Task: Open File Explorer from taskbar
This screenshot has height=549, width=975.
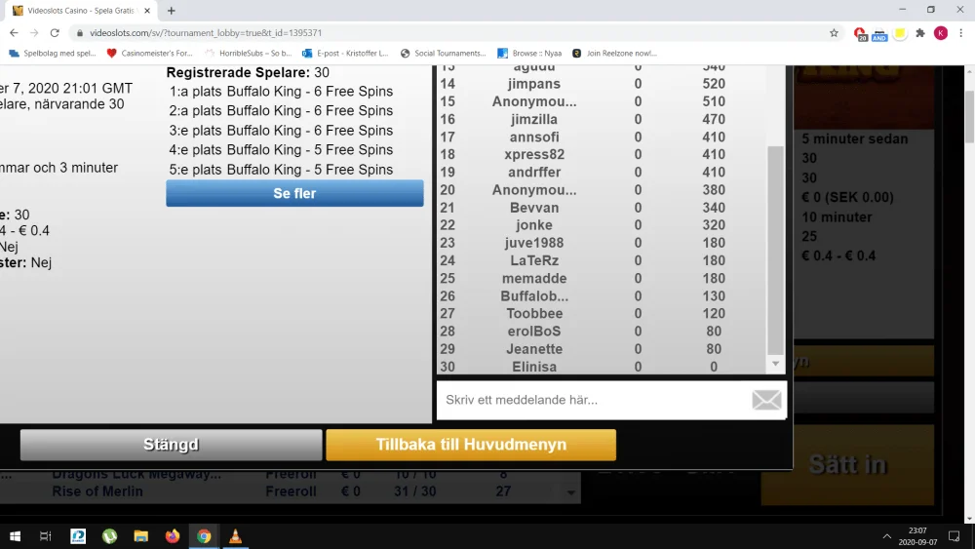Action: 141,536
